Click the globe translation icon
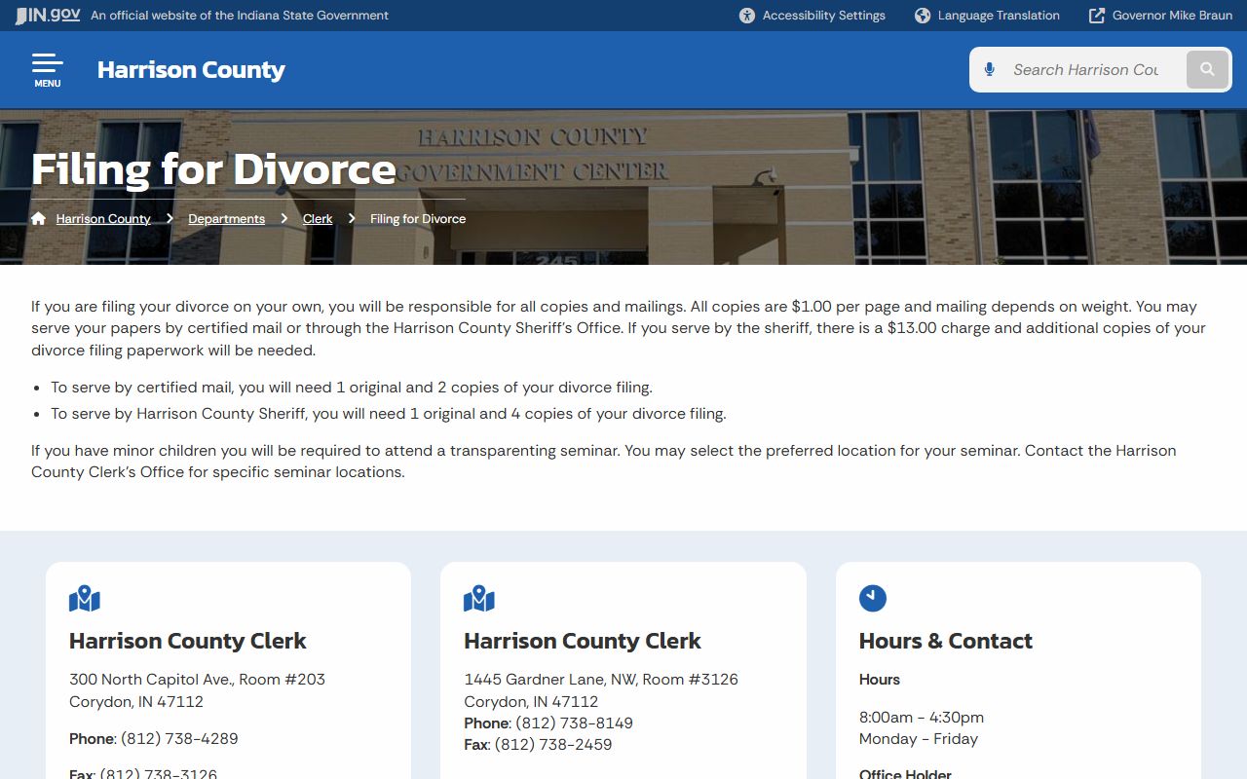Screen dimensions: 1247x779 pyautogui.click(x=923, y=16)
